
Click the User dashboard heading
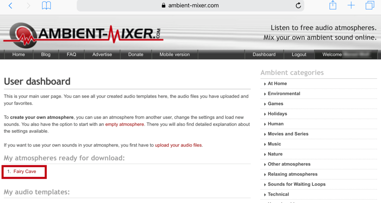point(37,81)
